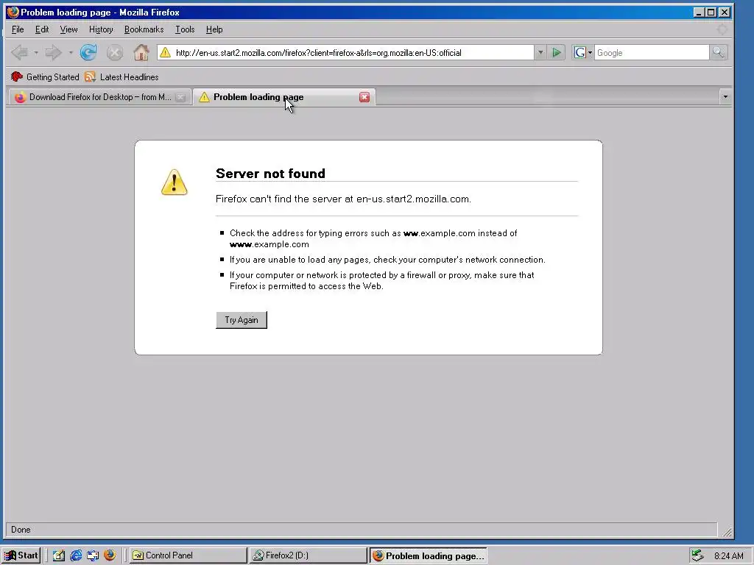Open the Bookmarks menu
Image resolution: width=754 pixels, height=565 pixels.
coord(144,29)
